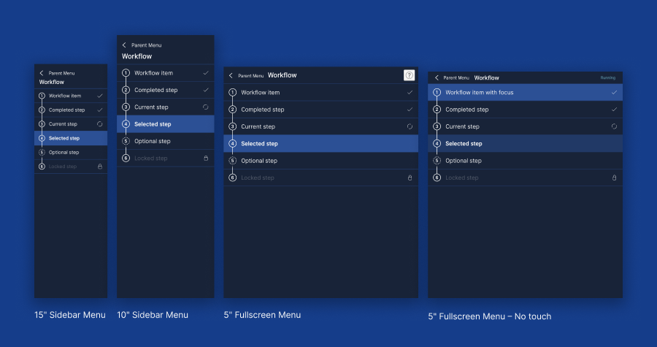
Task: Click Completed step checkmark in No-touch menu
Action: tap(614, 110)
